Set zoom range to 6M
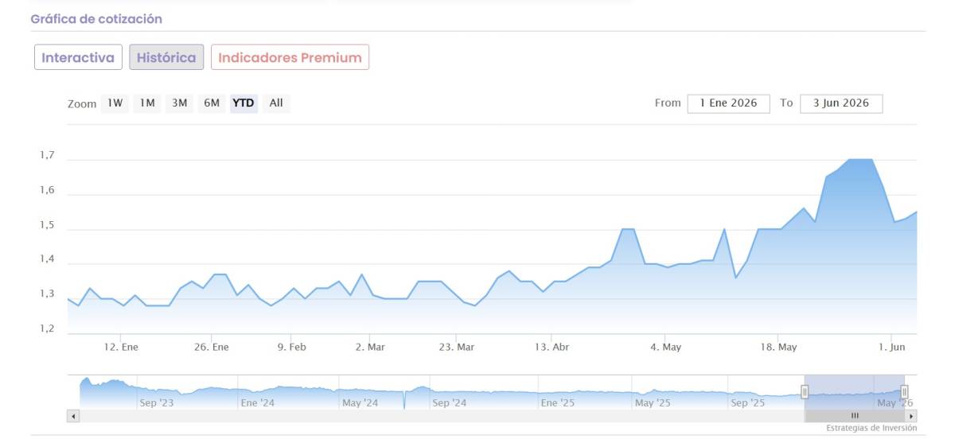Screen dimensions: 955x447 [212, 103]
